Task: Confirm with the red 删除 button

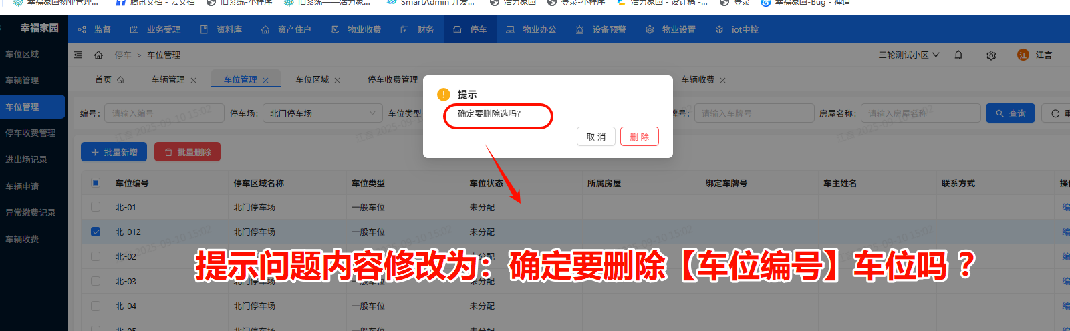Action: coord(639,137)
